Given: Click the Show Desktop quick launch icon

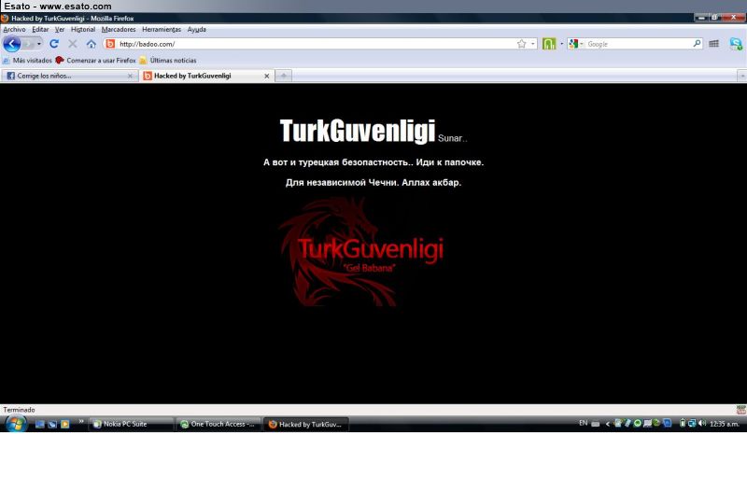Looking at the screenshot, I should tap(40, 424).
